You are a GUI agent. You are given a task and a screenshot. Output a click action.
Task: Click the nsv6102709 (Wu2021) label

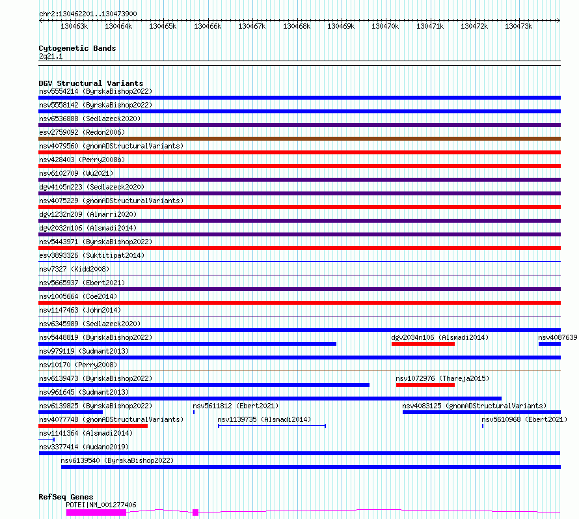click(x=76, y=173)
